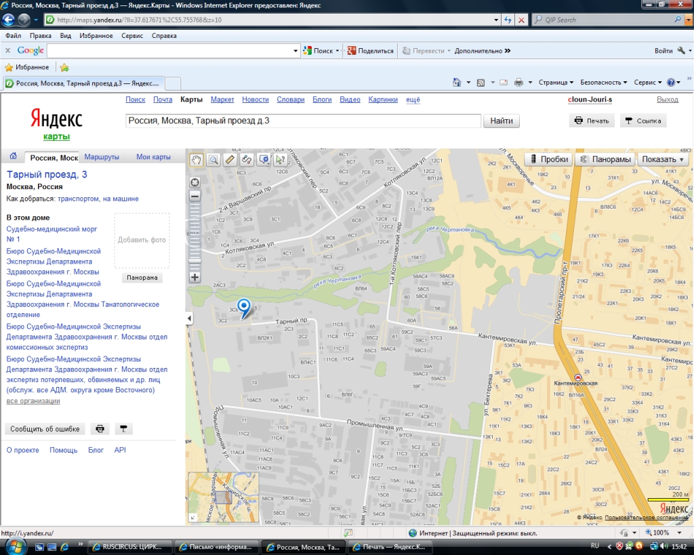
Task: Expand the Страница menu dropdown
Action: pyautogui.click(x=556, y=82)
